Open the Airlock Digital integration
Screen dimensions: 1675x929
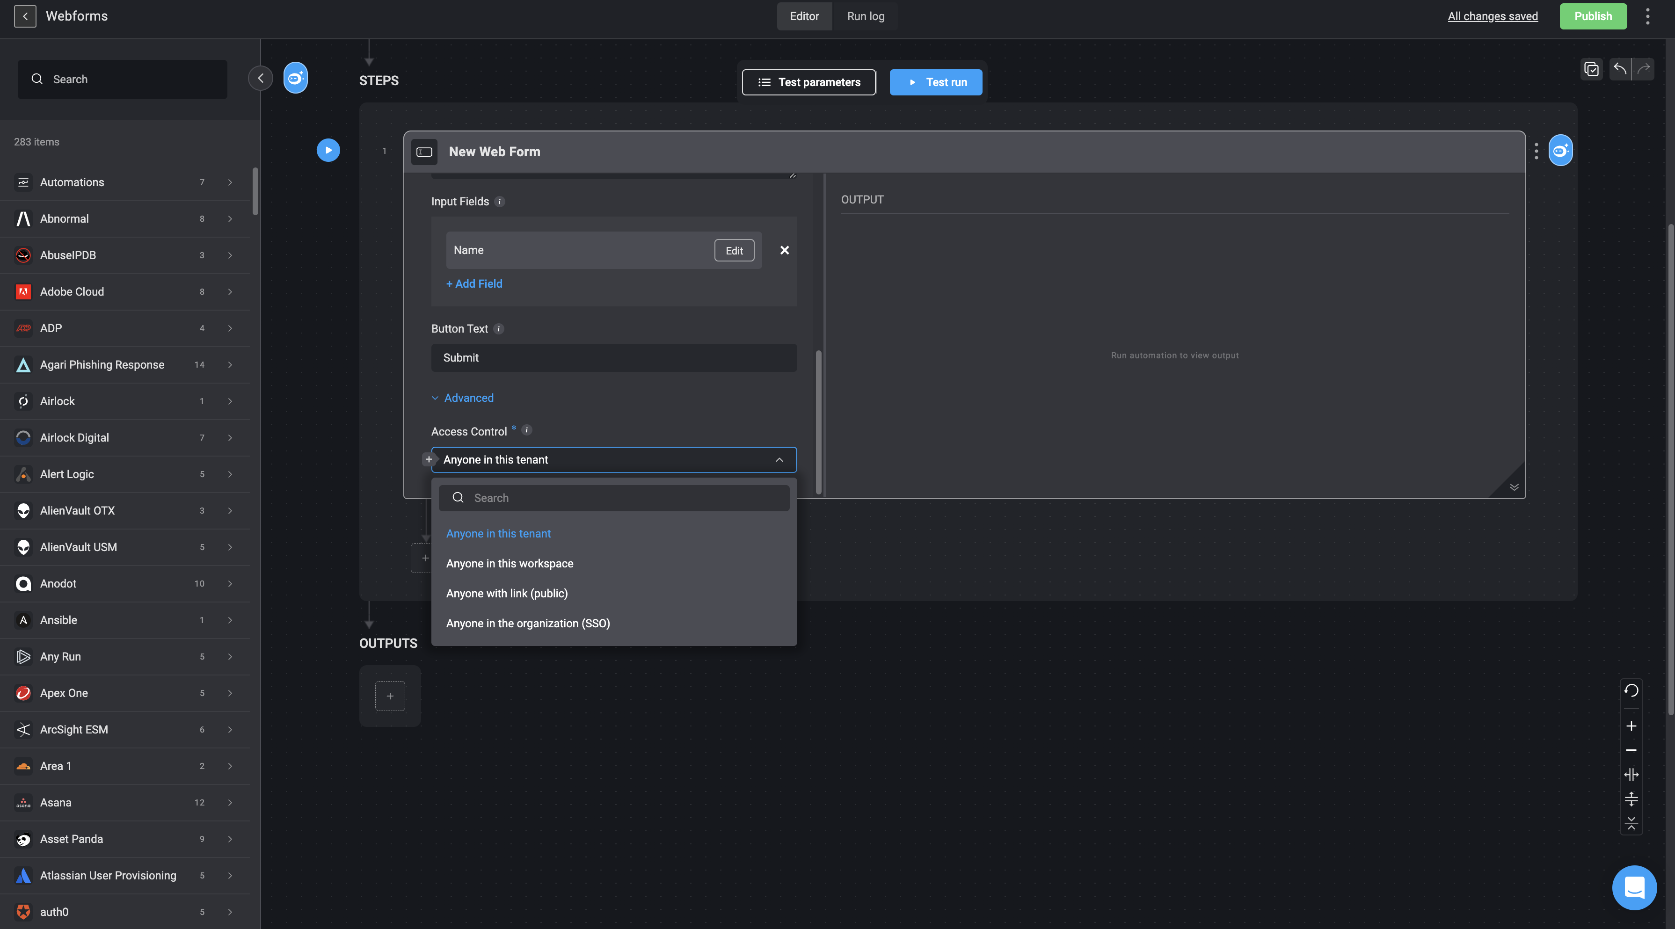[x=125, y=438]
